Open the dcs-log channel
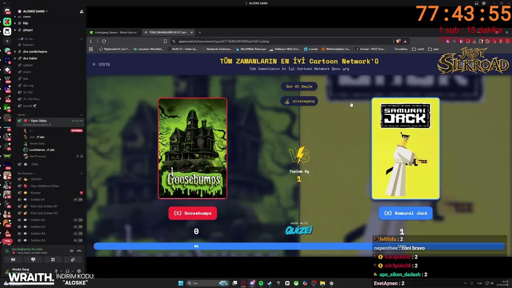Screen dimensions: 512x288 point(50,86)
